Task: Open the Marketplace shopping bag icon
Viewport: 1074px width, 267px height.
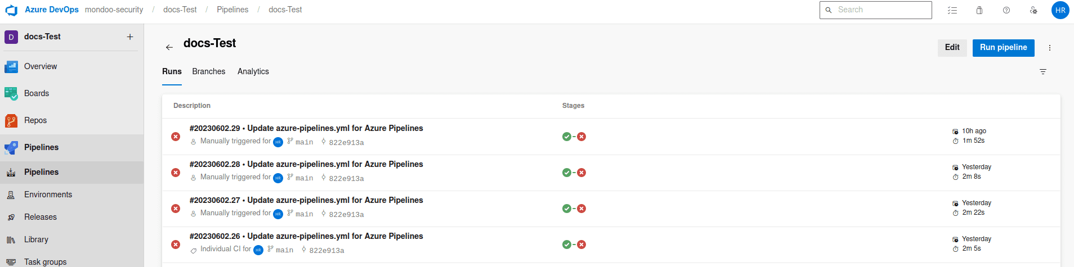Action: pos(979,10)
